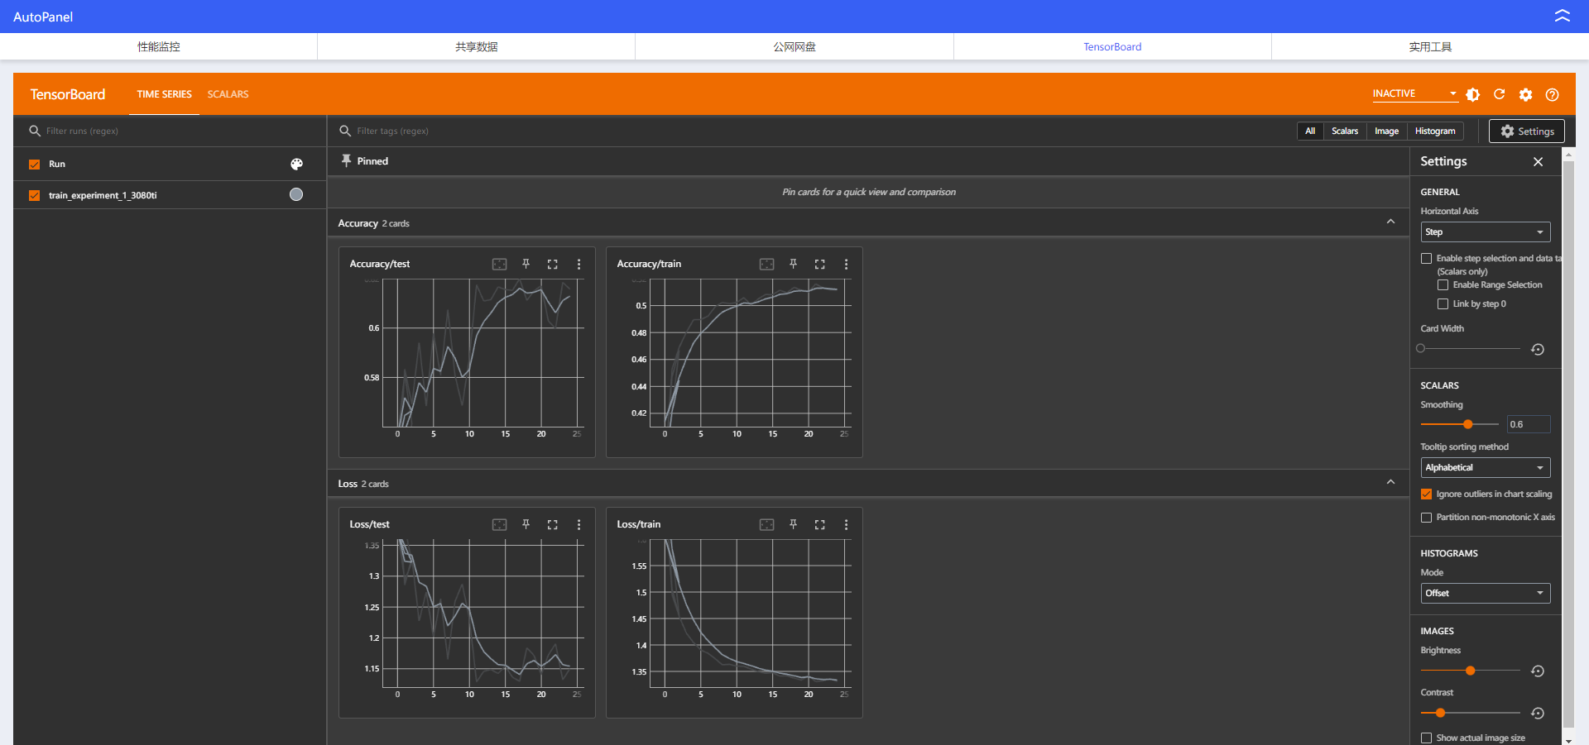1589x745 pixels.
Task: Filter cards to Image only
Action: point(1387,131)
